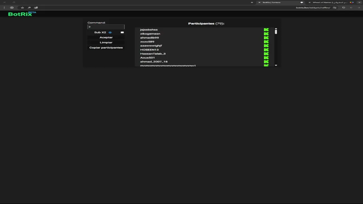Click Copiar participantes button
Viewport: 363px width, 204px height.
click(x=106, y=48)
